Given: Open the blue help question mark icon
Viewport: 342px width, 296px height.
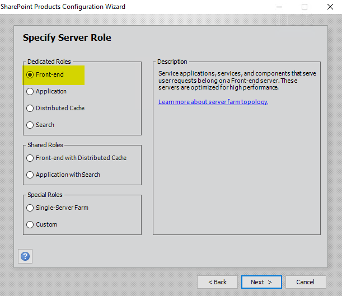Looking at the screenshot, I should click(x=25, y=256).
